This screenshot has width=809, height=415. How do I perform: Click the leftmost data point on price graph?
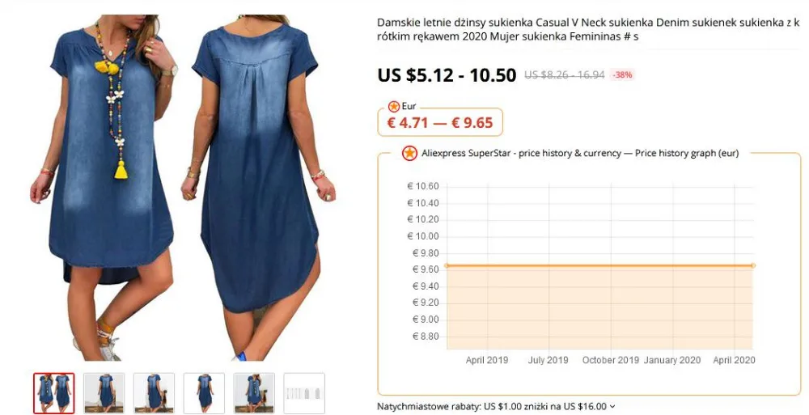[x=447, y=266]
